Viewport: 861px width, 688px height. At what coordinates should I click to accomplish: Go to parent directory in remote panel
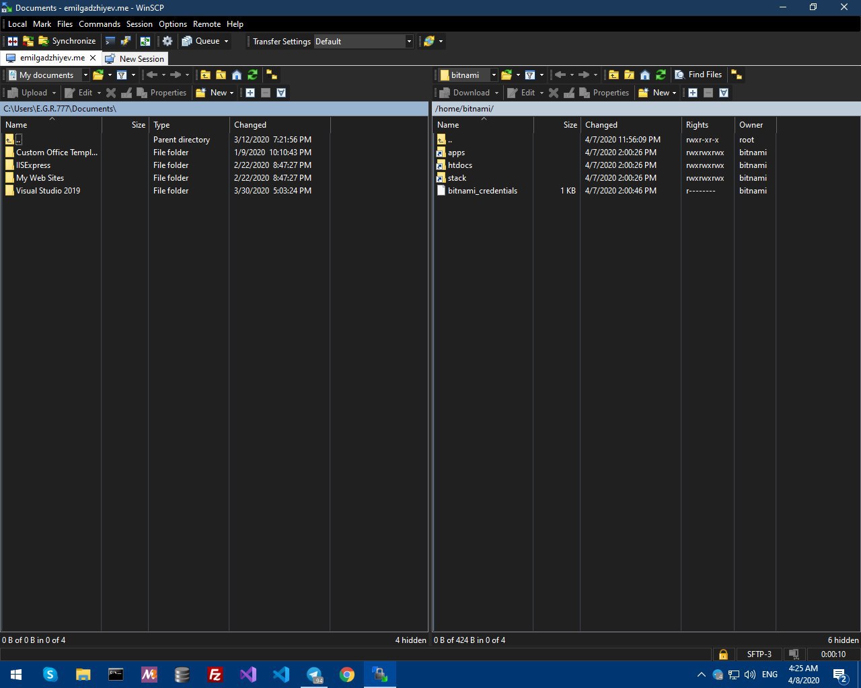613,75
